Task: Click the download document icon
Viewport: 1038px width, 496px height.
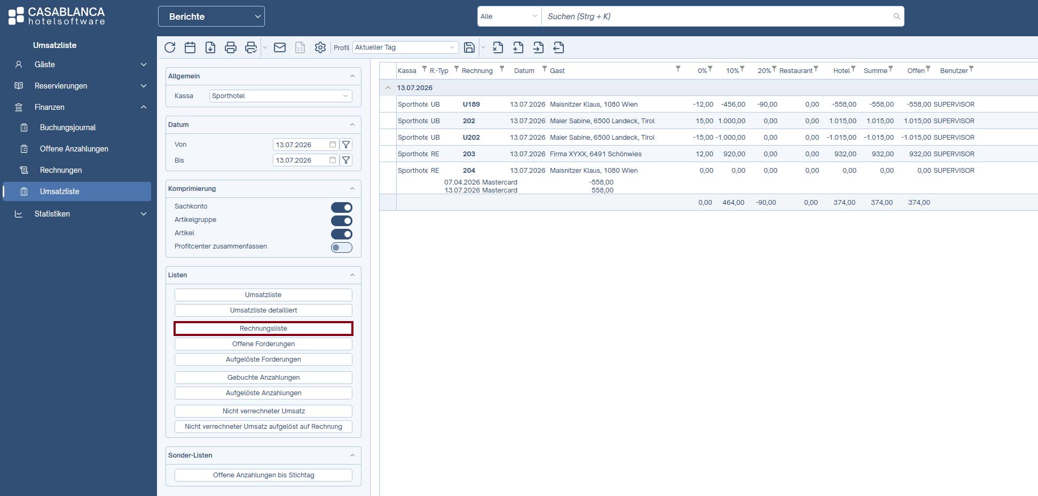Action: tap(210, 47)
